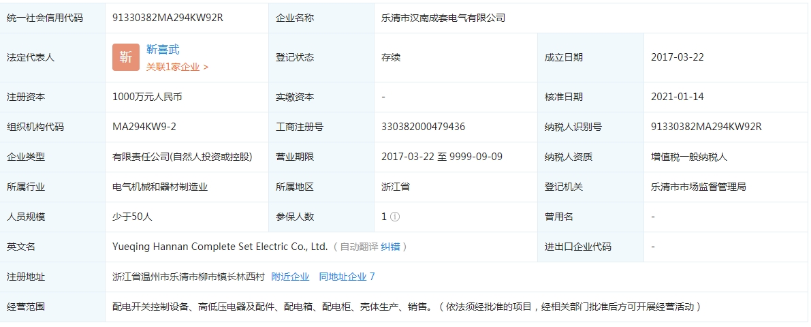
Task: Click organization code MA294KW9-2
Action: coord(144,127)
